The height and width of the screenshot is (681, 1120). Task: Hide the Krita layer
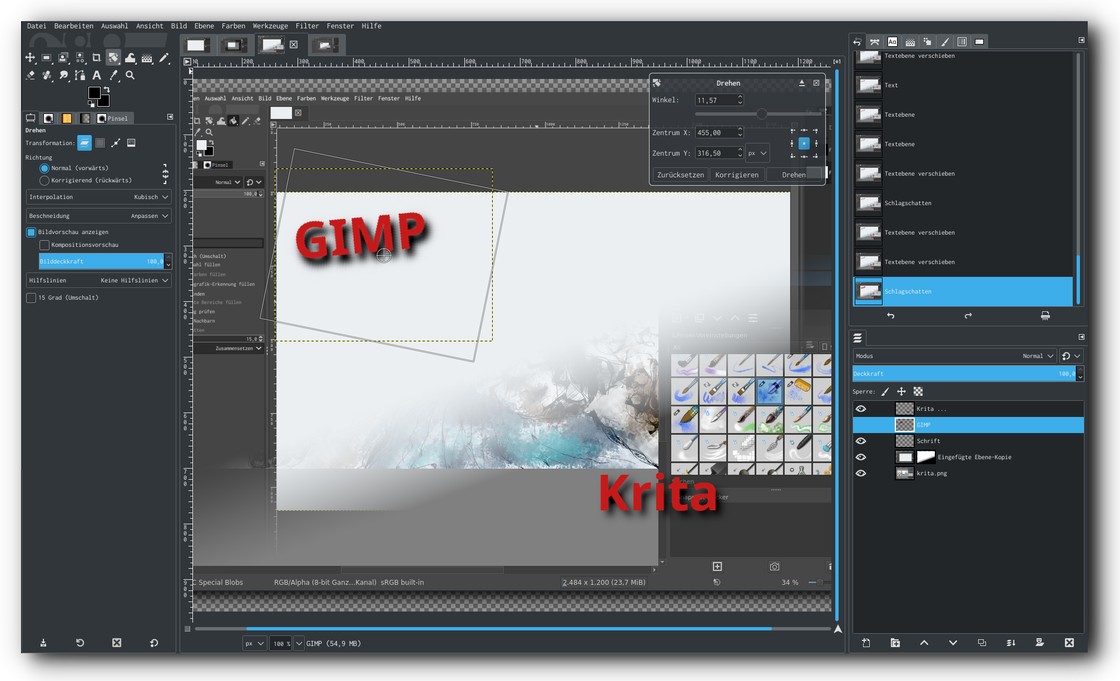[861, 409]
